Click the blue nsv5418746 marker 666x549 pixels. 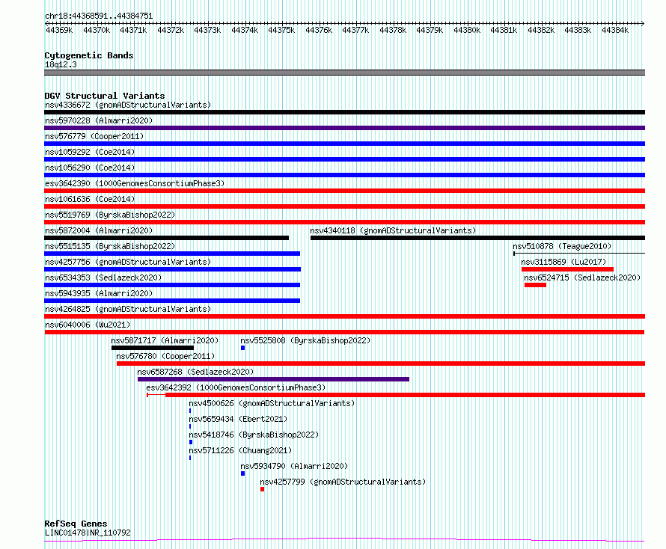[x=191, y=442]
